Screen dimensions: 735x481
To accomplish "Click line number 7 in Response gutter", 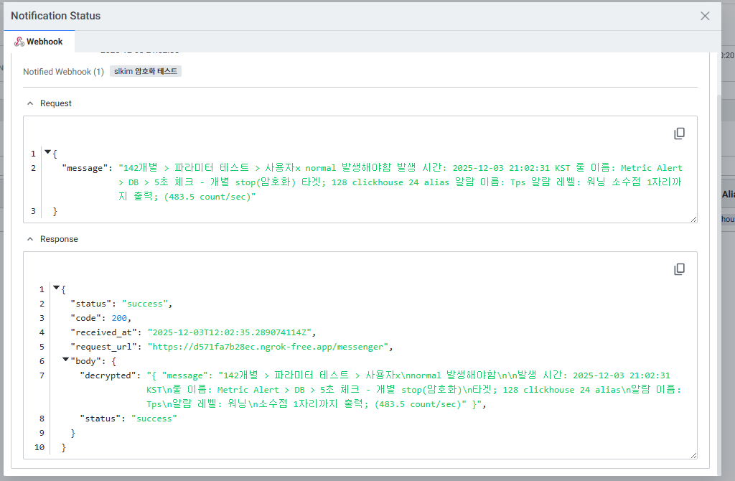I will [x=42, y=375].
